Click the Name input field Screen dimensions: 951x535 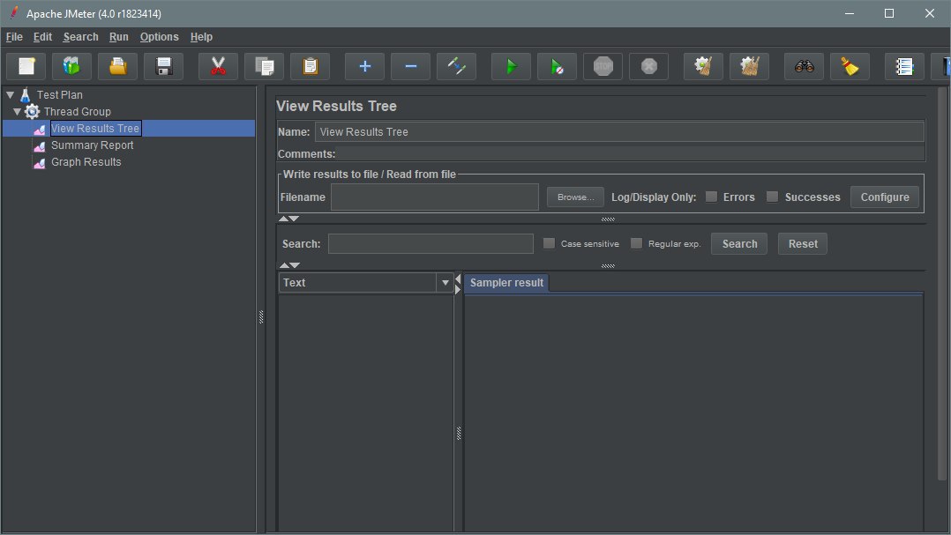click(619, 131)
